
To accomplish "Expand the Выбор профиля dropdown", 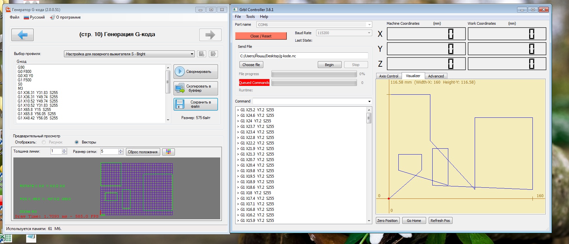I will point(192,54).
